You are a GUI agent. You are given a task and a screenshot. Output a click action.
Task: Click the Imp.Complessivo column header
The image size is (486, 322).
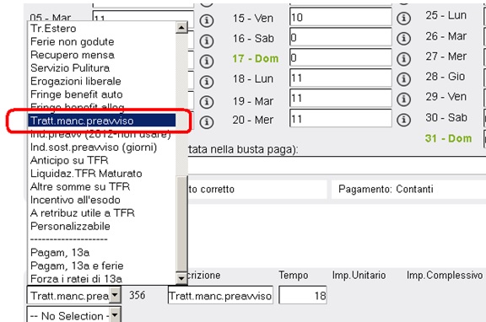[x=445, y=275]
